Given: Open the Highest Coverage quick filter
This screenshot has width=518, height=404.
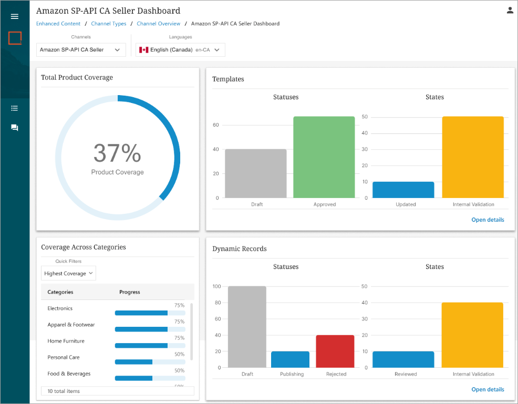Looking at the screenshot, I should tap(68, 273).
